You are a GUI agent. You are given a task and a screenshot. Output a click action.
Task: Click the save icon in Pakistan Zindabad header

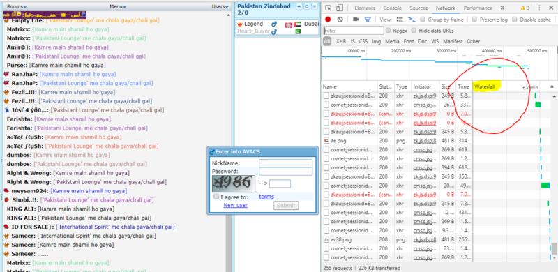click(x=306, y=6)
